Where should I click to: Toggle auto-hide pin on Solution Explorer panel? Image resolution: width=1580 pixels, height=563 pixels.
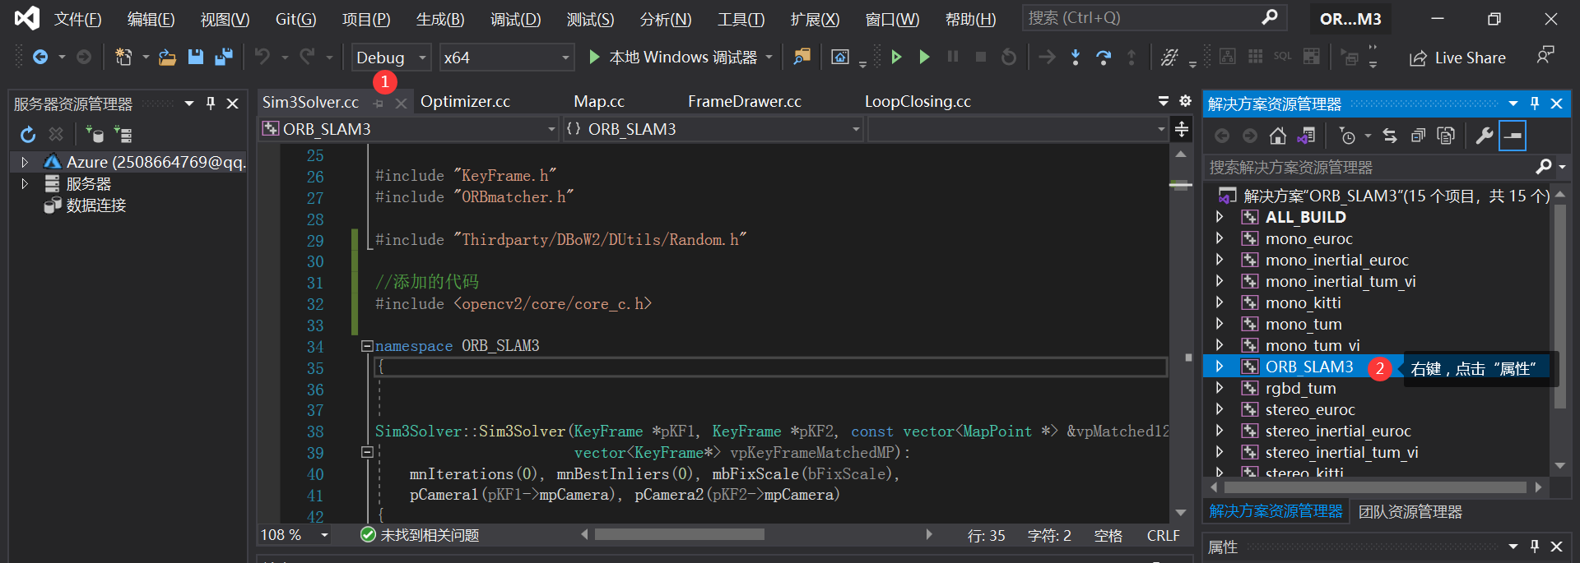click(1535, 104)
